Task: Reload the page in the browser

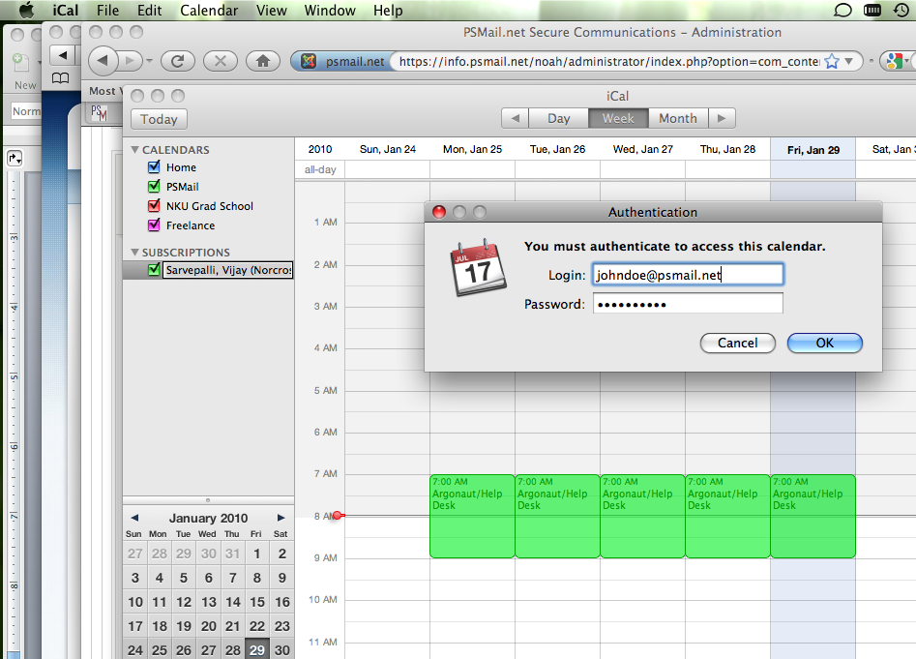Action: 178,60
